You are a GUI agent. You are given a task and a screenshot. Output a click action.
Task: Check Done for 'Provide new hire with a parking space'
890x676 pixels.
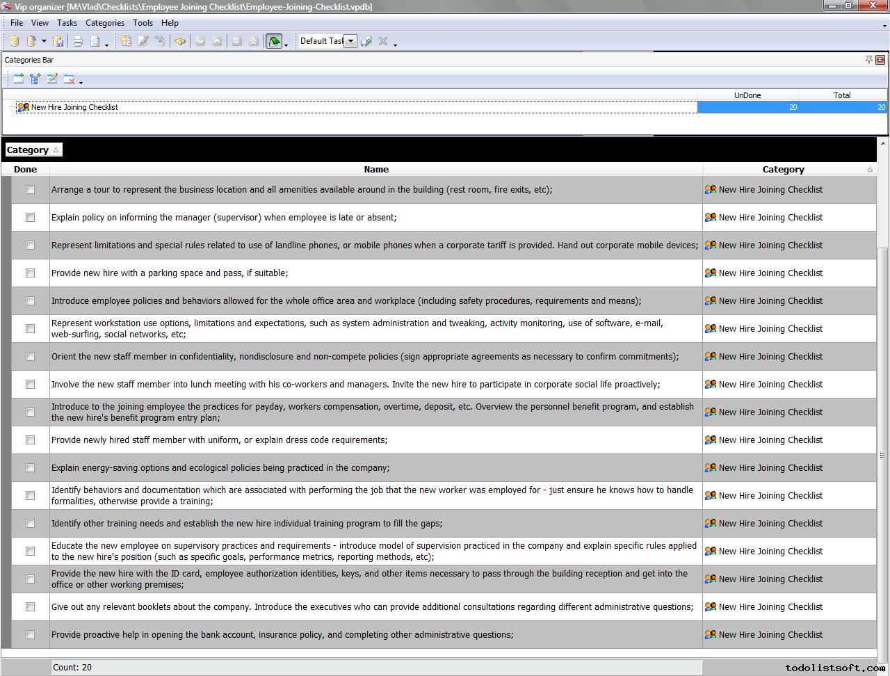(30, 273)
